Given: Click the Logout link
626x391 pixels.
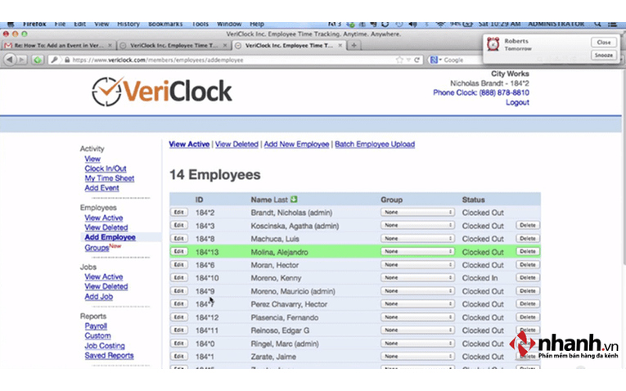Looking at the screenshot, I should 517,102.
